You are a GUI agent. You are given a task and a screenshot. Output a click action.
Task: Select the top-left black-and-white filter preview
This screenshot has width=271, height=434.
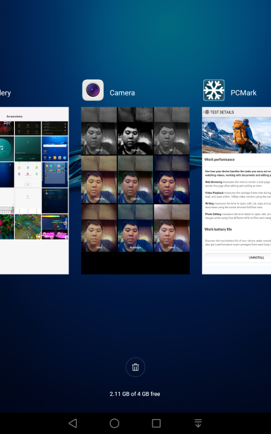tap(99, 131)
